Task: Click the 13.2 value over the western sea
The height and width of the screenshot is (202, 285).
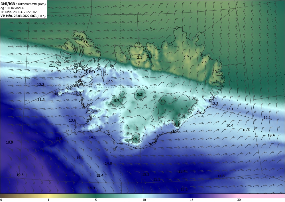Action: [40, 85]
